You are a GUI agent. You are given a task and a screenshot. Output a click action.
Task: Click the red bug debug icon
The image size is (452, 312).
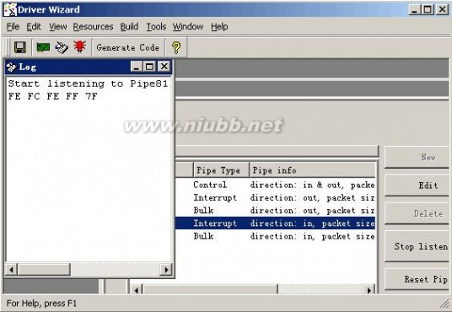pos(80,46)
